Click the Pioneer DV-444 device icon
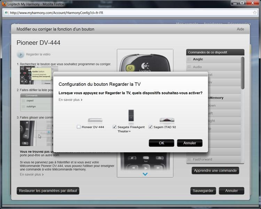The image size is (261, 209). [95, 120]
